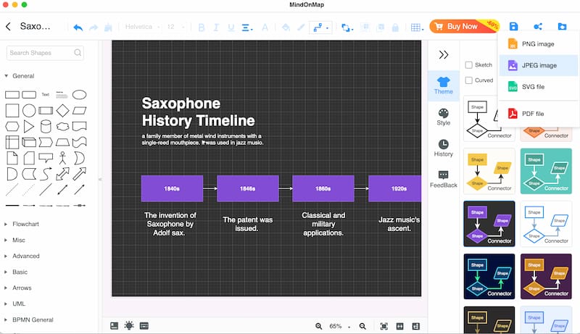Pick the cylinder shape in General
Viewport: 580px width, 334px height.
[x=46, y=126]
